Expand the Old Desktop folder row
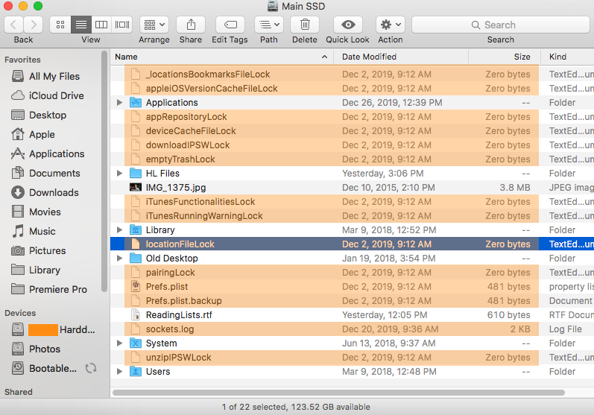The width and height of the screenshot is (594, 415). (x=119, y=259)
